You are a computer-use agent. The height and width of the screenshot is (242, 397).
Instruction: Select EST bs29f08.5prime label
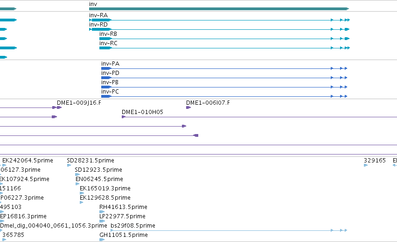(x=133, y=226)
